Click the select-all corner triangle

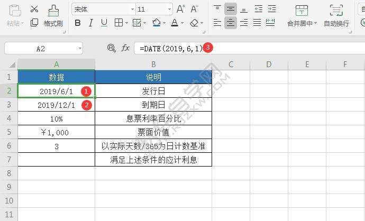click(12, 65)
